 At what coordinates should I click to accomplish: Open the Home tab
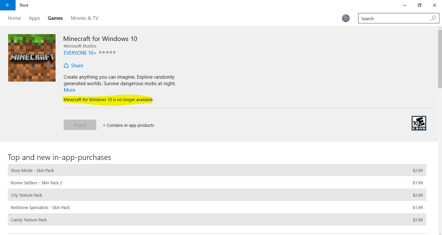[14, 18]
